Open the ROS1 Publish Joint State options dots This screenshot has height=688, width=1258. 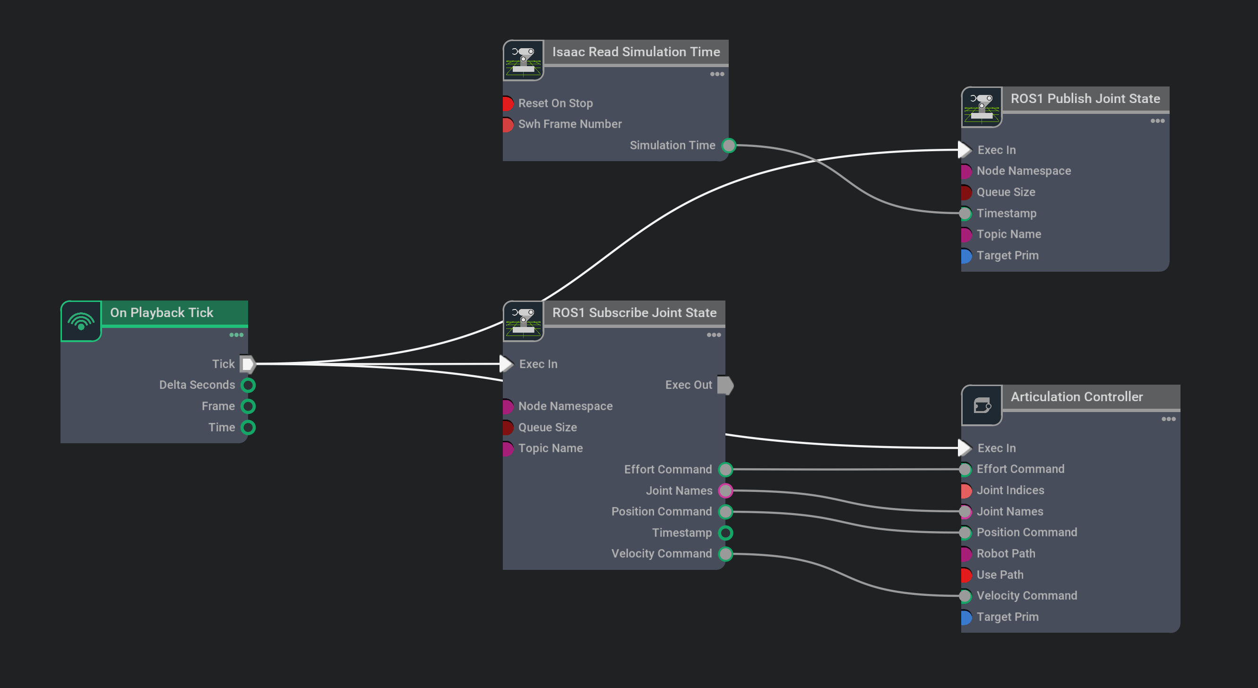(1157, 121)
